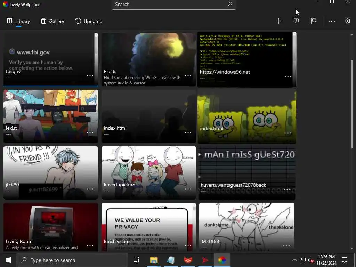Open options menu for lunchly.com wallpaper
This screenshot has height=267, width=356.
click(x=188, y=246)
